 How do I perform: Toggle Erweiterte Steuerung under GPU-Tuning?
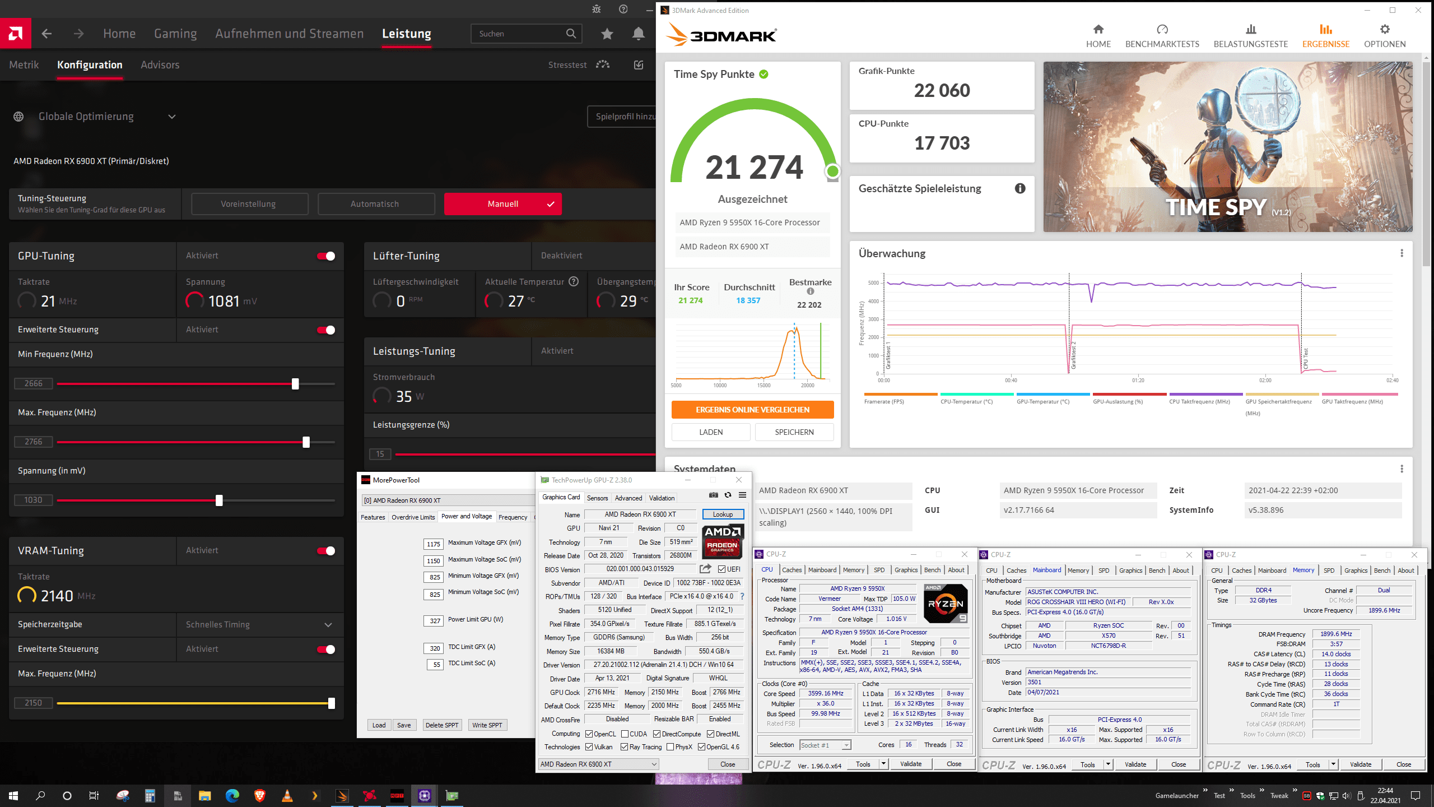pyautogui.click(x=326, y=330)
